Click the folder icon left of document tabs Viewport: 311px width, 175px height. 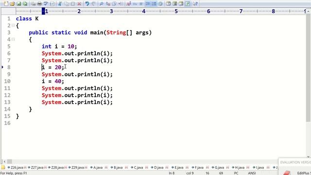tap(3, 167)
